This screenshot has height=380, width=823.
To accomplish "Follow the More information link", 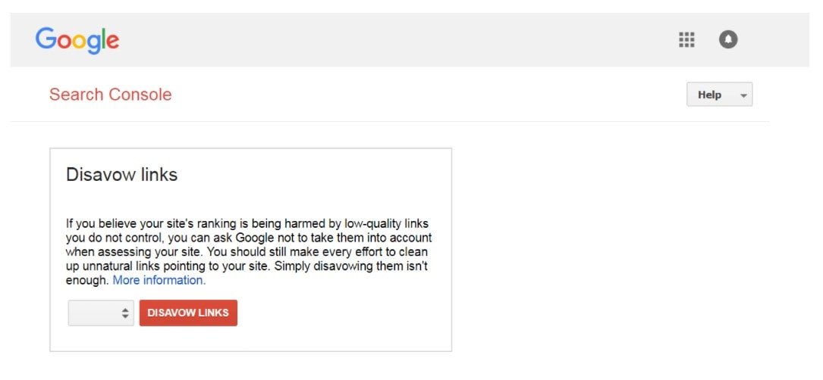I will coord(159,280).
